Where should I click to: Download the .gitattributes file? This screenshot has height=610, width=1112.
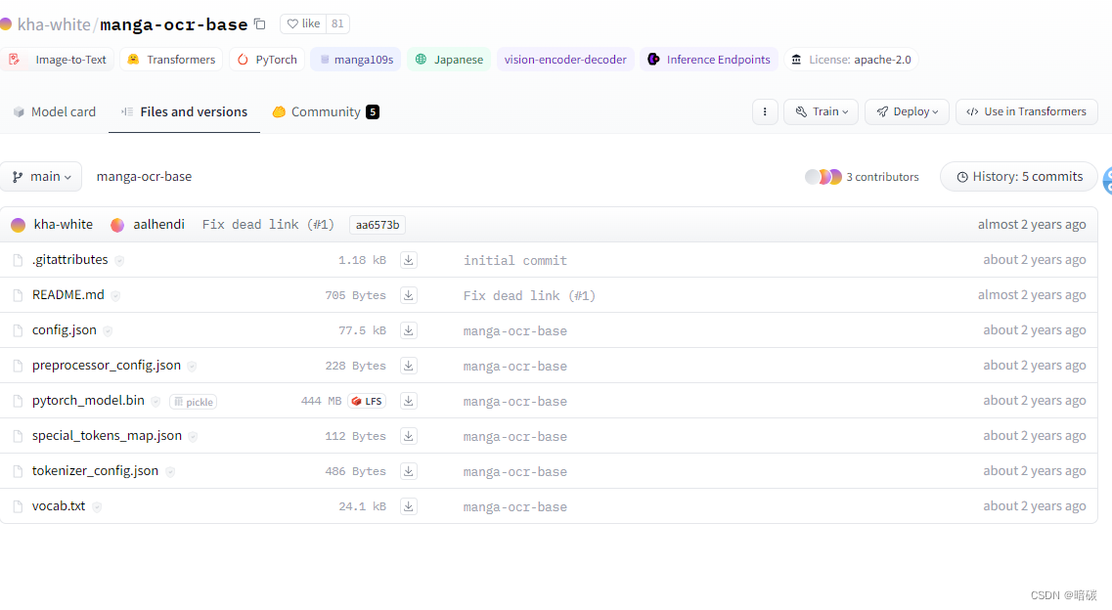pos(409,260)
